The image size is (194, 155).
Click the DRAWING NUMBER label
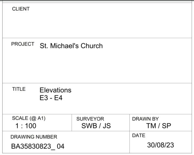tap(34, 137)
